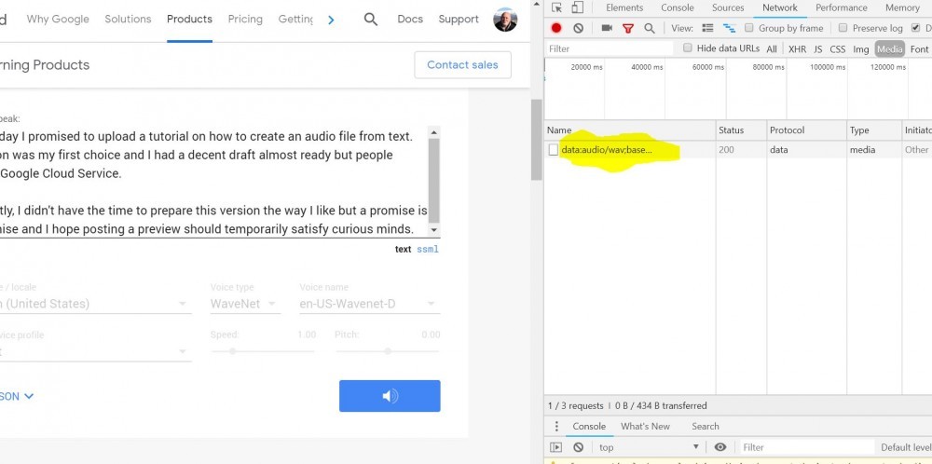Open the Pricing nav link
The width and height of the screenshot is (932, 464).
tap(245, 19)
